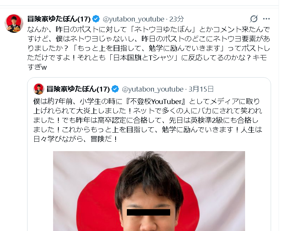Click the @yutabon_youtube handle in the quoted post
288x231 pixels.
[x=152, y=89]
